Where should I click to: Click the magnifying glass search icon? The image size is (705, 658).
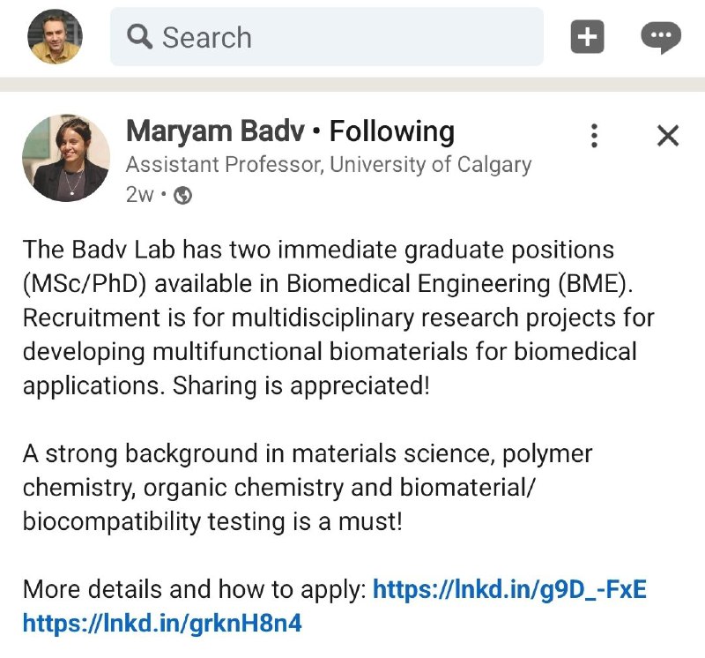[x=139, y=36]
